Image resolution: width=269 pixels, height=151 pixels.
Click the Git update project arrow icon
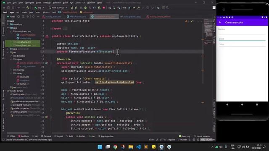pos(129,8)
